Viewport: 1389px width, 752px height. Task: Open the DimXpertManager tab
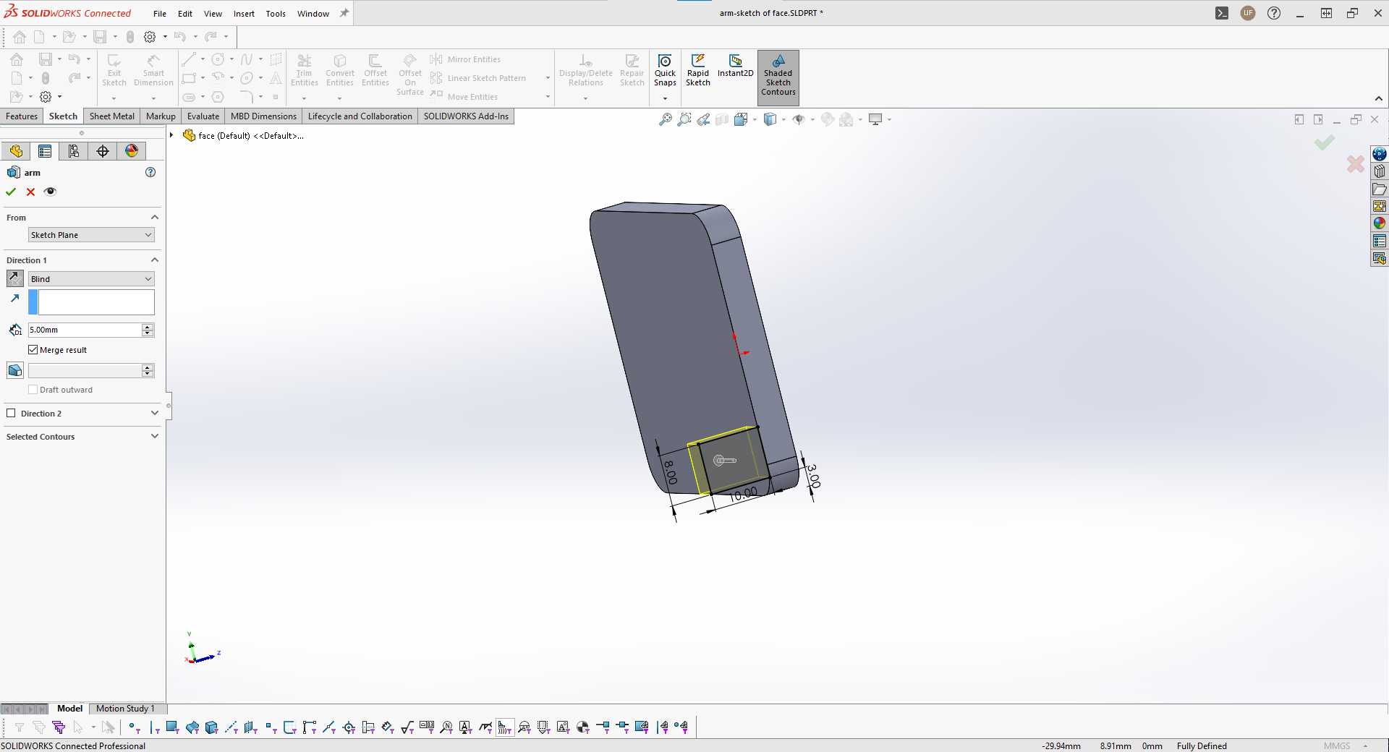tap(103, 150)
